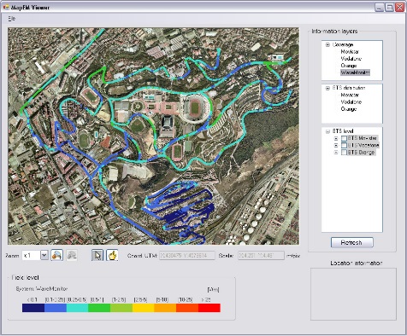Viewport: 407px width, 336px height.
Task: Click the greyed zoom out magnifier icon
Action: coord(72,255)
